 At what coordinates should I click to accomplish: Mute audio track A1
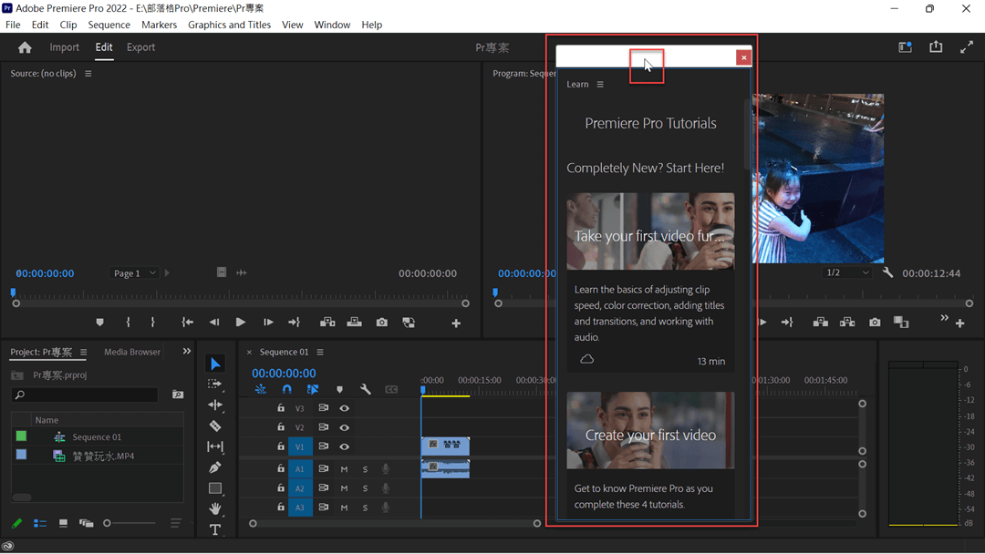click(344, 469)
